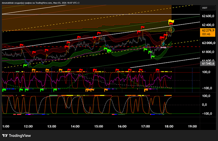Click the green circle at the latest candle

click(x=172, y=30)
